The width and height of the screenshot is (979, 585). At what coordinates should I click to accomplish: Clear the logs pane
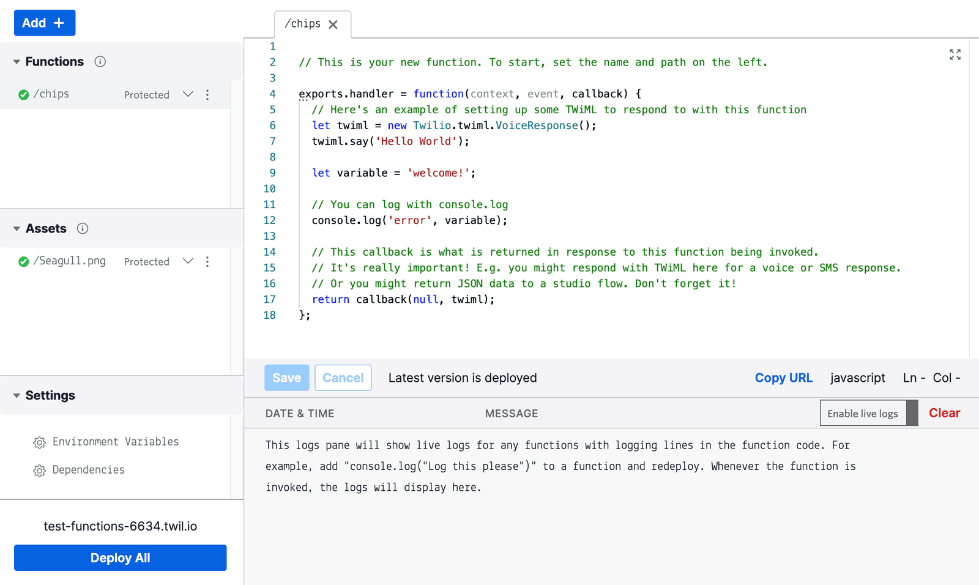point(944,413)
